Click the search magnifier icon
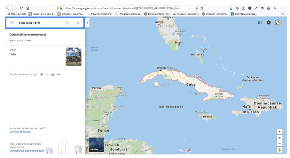 pyautogui.click(x=67, y=23)
